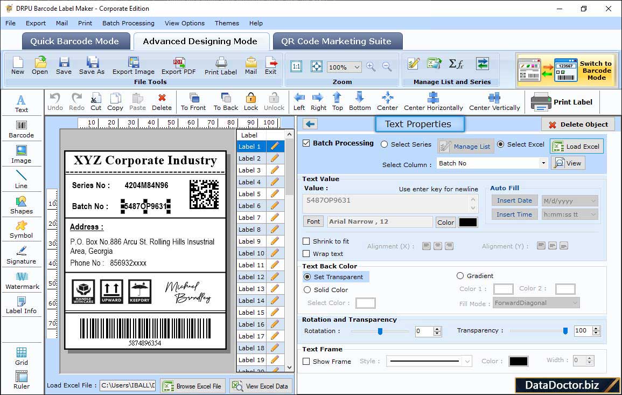Image resolution: width=622 pixels, height=395 pixels.
Task: Open the zoom percentage dropdown
Action: click(357, 67)
